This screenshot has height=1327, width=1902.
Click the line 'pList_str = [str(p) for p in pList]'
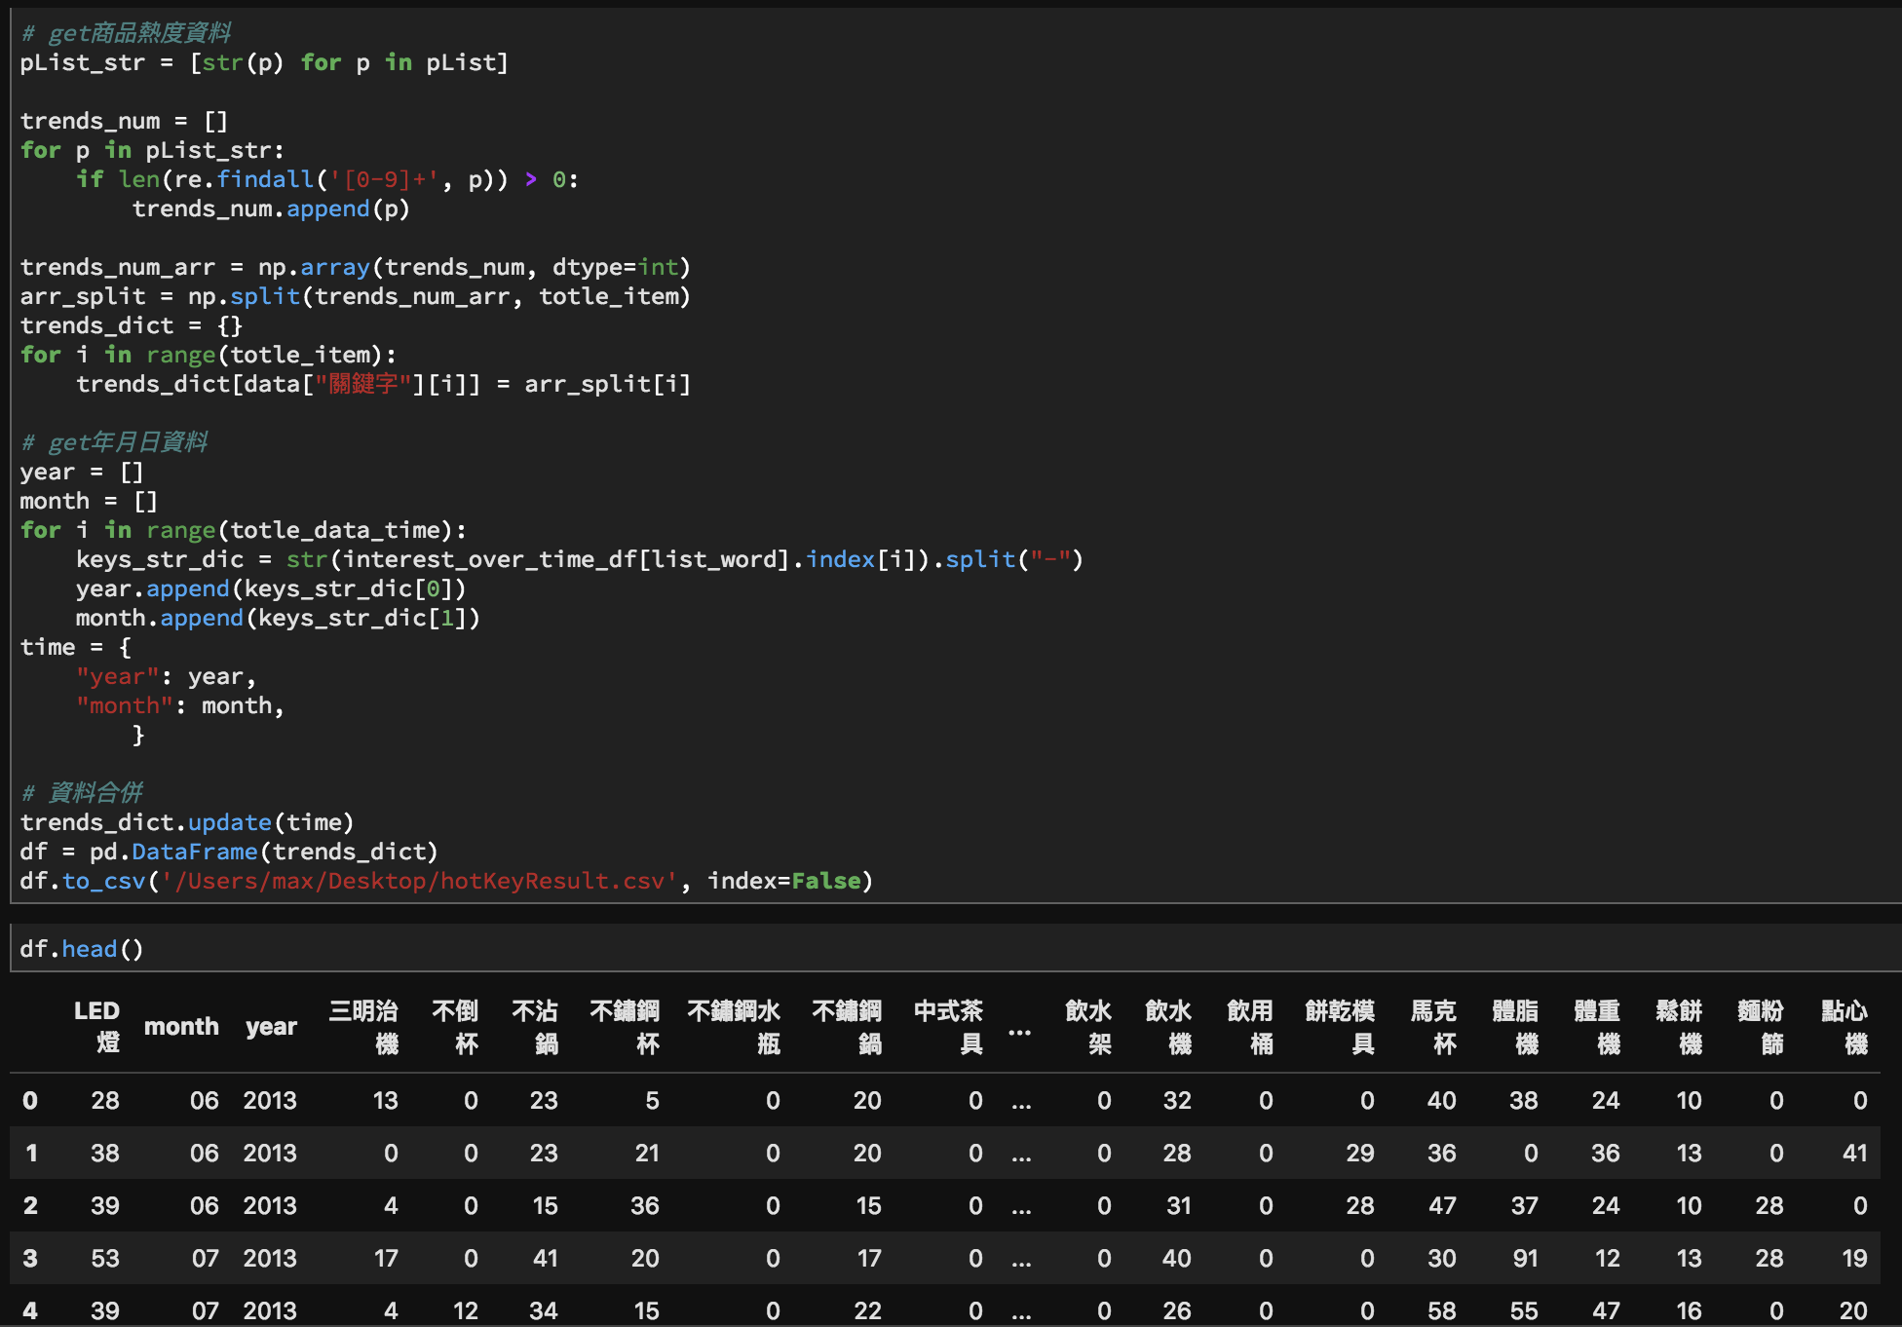[x=264, y=62]
